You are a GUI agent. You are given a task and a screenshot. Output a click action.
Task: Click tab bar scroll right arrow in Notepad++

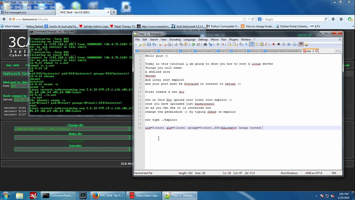[340, 51]
